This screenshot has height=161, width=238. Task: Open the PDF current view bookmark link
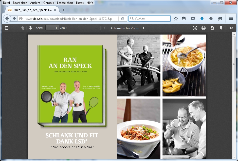point(221,28)
